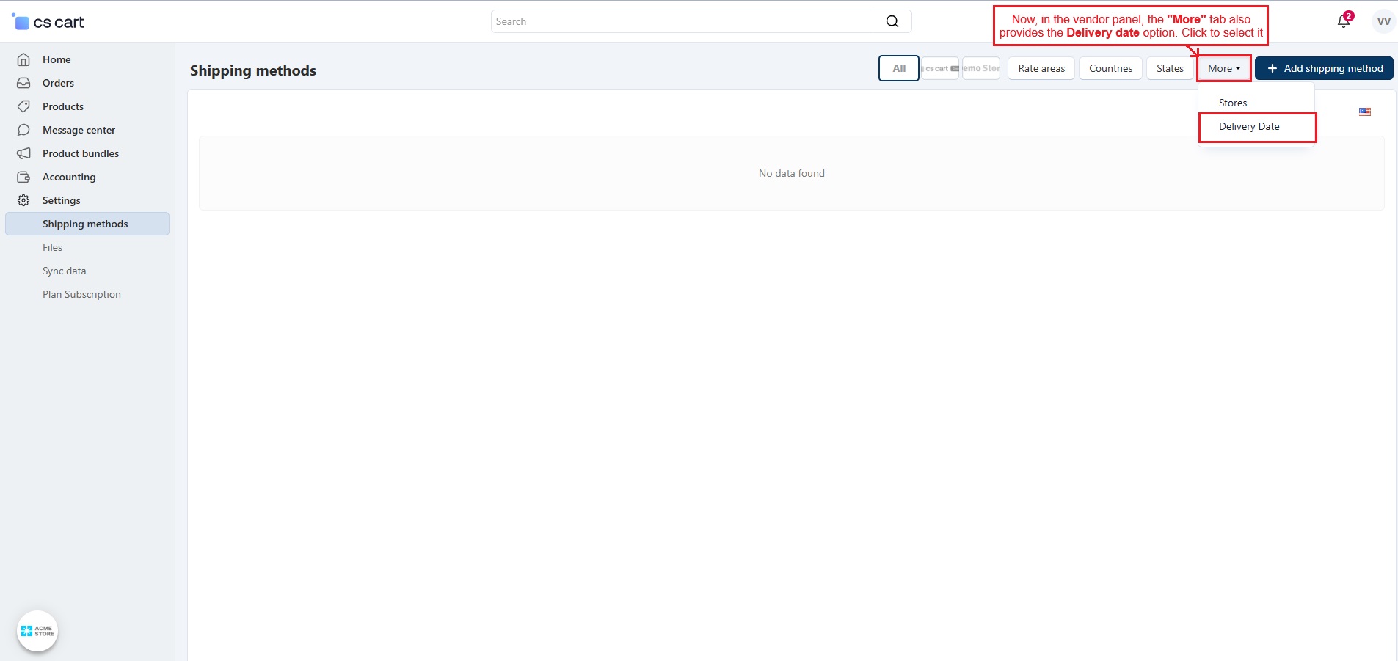Viewport: 1398px width, 661px height.
Task: Open Message center chat bubble icon
Action: point(23,130)
